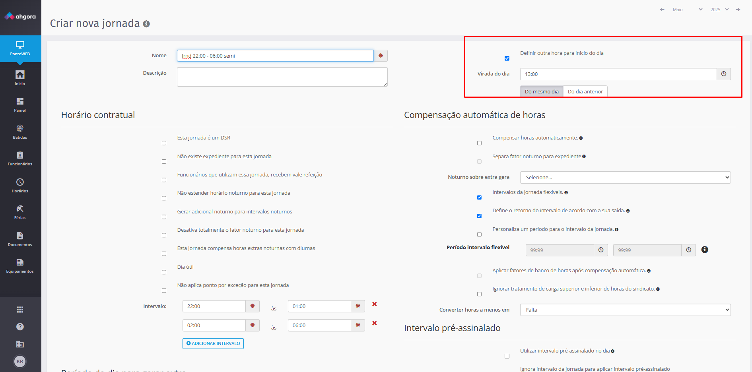Remove the 02:00 to 06:00 interval
Screen dimensions: 752x372
(375, 323)
